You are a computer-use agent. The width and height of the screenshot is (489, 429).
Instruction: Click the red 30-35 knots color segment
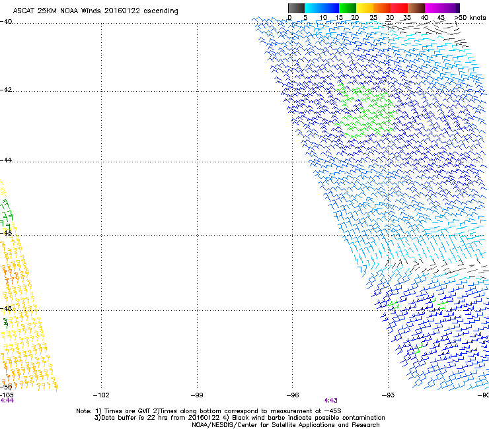399,8
